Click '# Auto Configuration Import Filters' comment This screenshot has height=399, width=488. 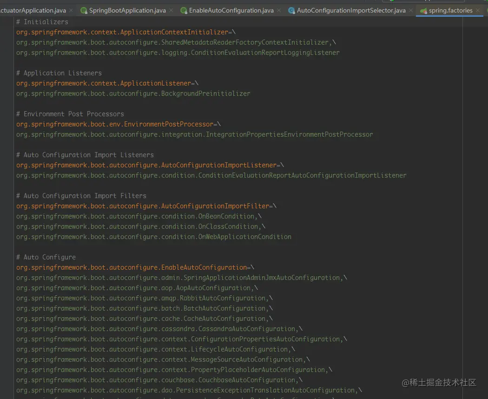coord(81,196)
